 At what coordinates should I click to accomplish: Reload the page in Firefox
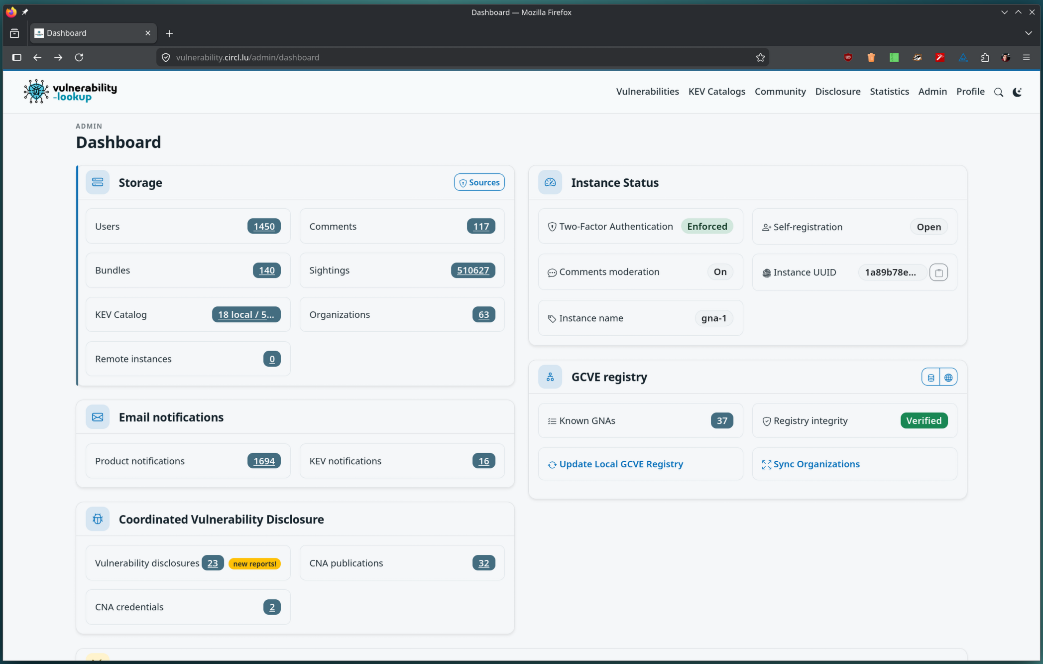79,57
